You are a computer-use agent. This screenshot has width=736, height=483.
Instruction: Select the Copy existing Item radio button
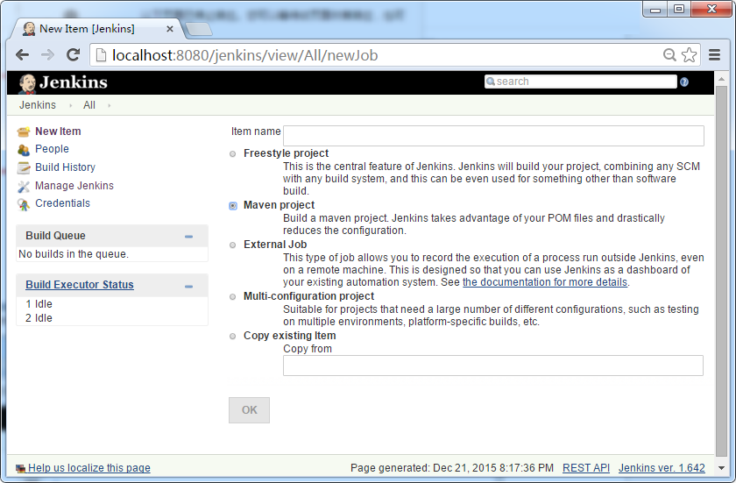(232, 336)
